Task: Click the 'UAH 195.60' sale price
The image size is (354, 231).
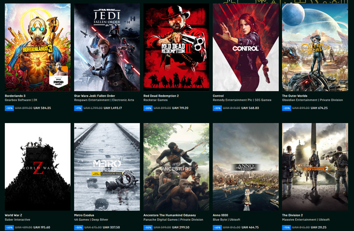Action: [42, 228]
